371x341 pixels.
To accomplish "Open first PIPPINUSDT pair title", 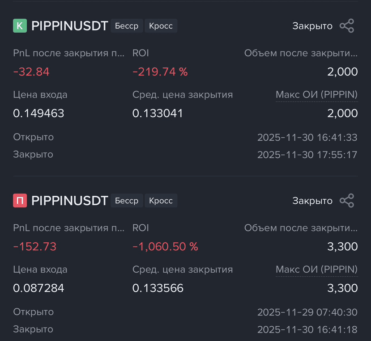I will [x=70, y=26].
